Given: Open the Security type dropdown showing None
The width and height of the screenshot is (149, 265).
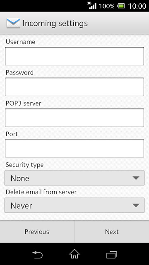Looking at the screenshot, I should pyautogui.click(x=74, y=178).
